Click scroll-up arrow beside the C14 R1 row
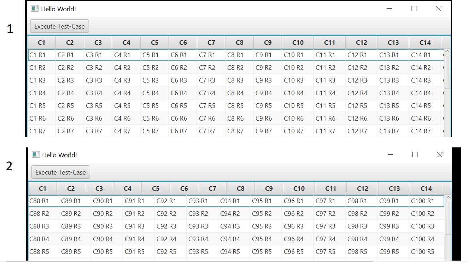Image resolution: width=468 pixels, height=262 pixels. [447, 51]
